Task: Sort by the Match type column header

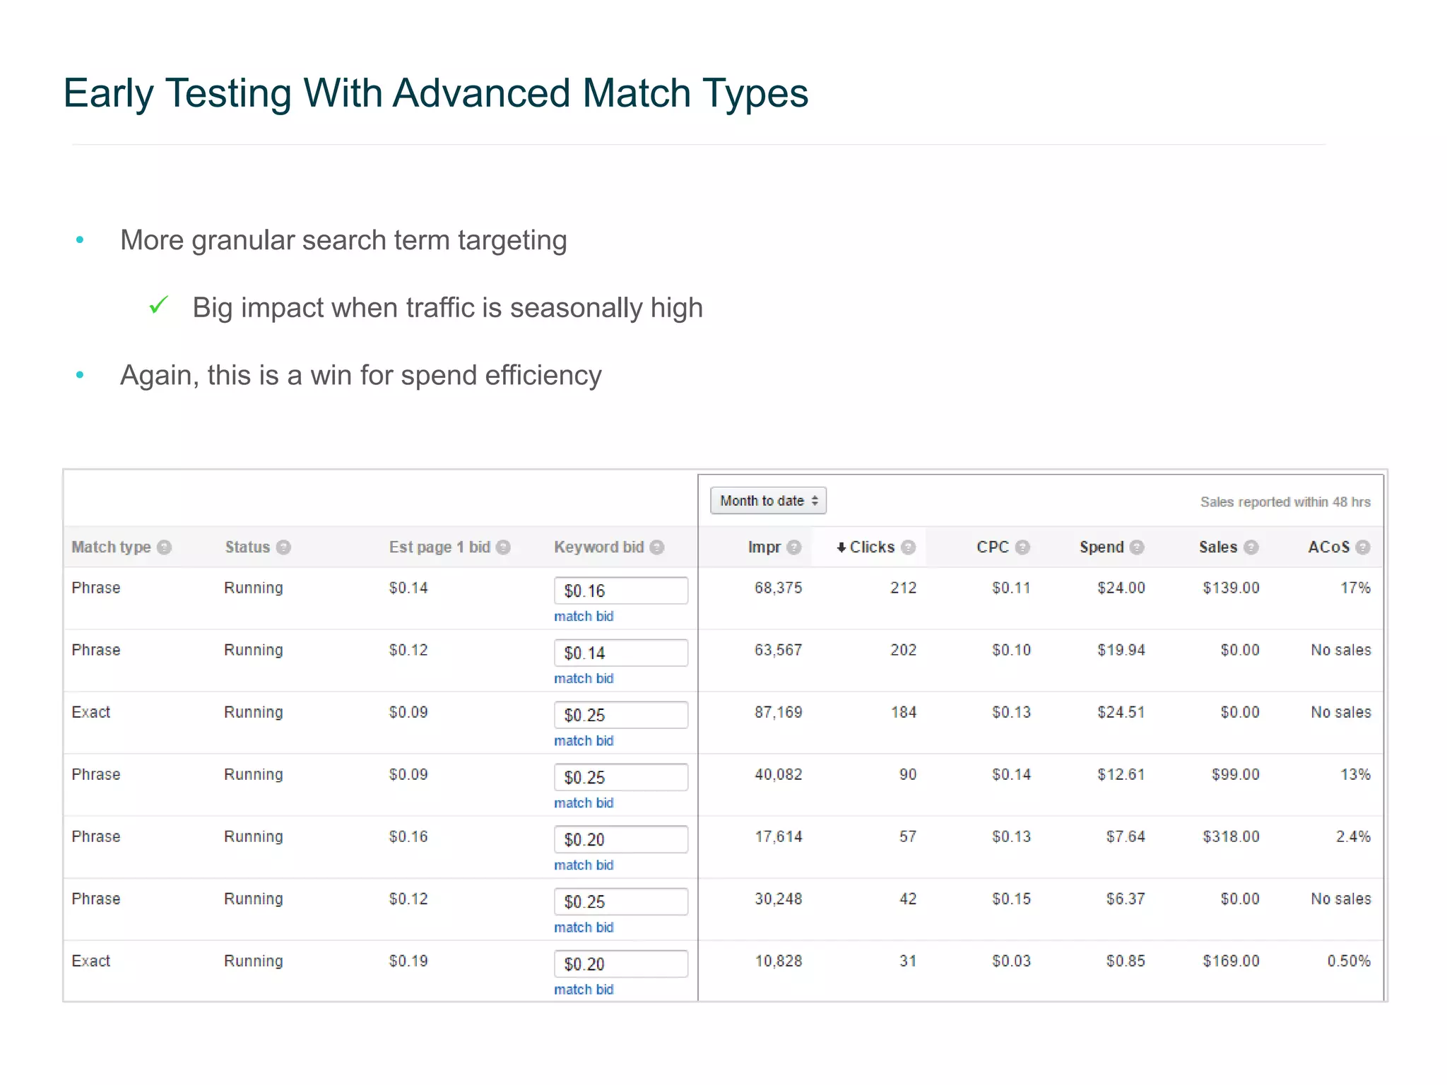Action: (111, 547)
